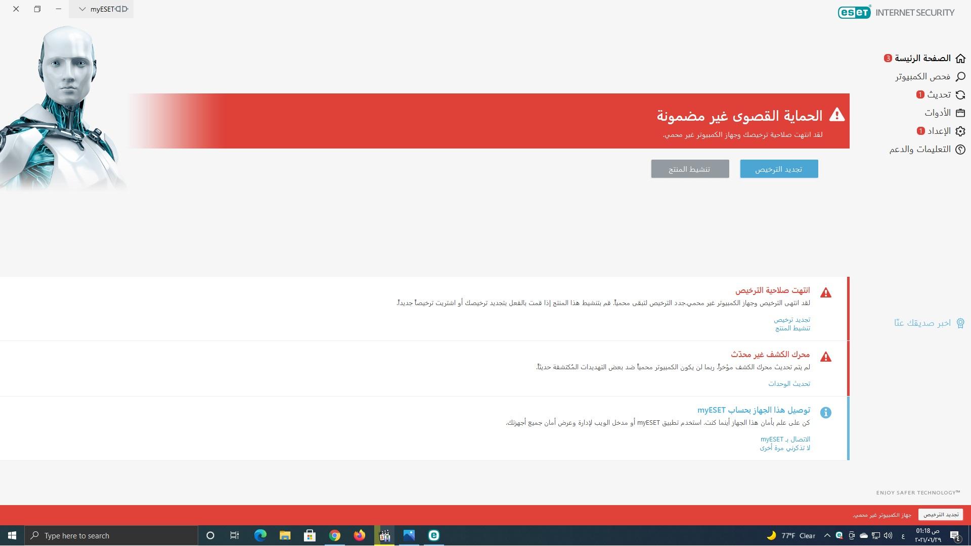Viewport: 971px width, 546px height.
Task: Launch Firefox from the taskbar
Action: [x=359, y=535]
